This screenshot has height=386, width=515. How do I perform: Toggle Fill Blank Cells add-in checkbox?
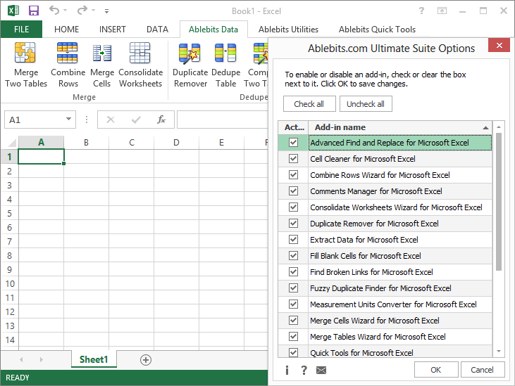click(293, 256)
